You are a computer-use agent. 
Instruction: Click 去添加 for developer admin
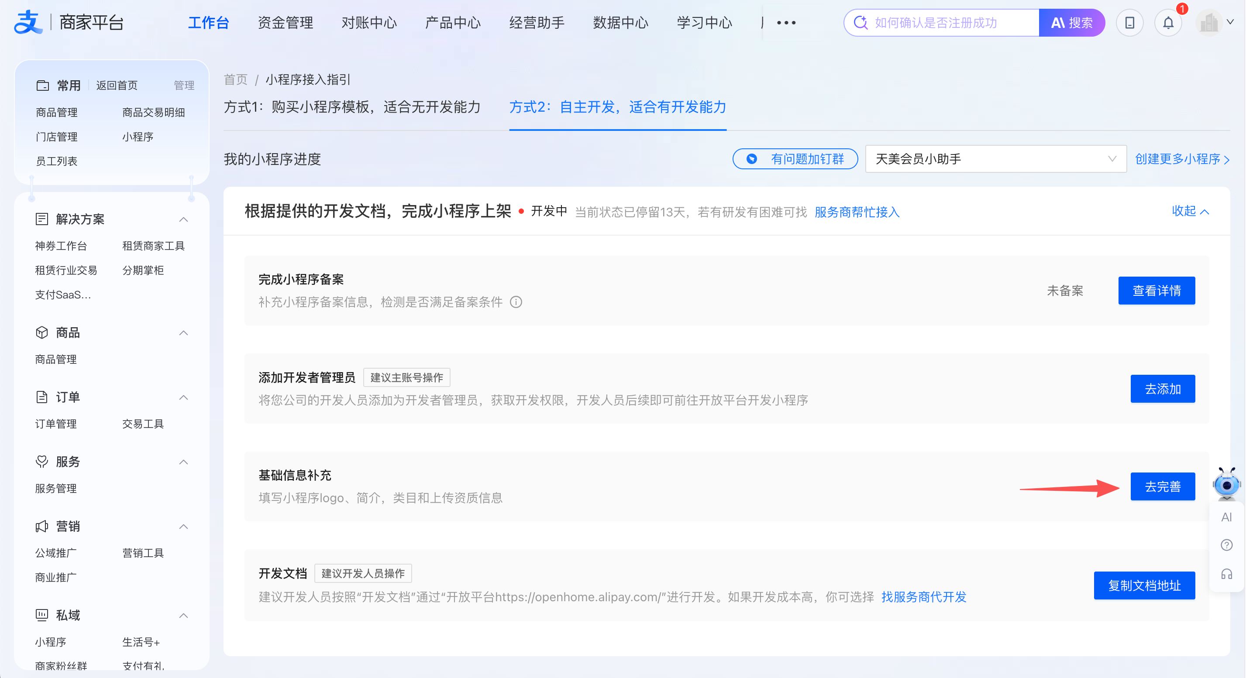1162,389
